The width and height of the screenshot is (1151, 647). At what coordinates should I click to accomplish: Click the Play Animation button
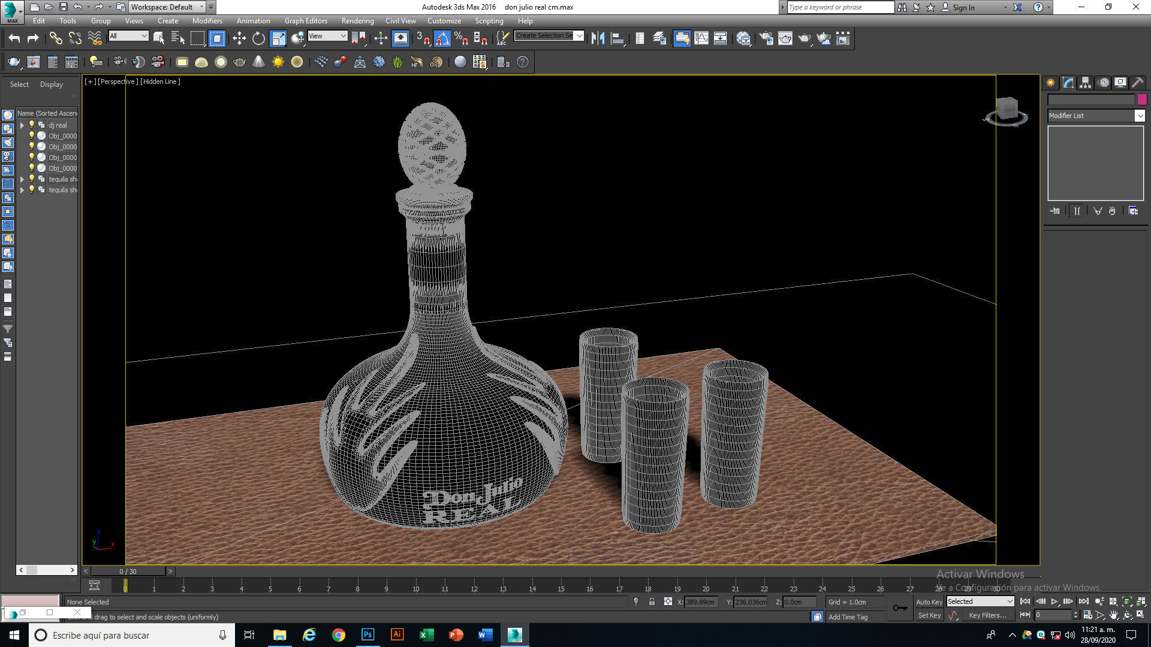click(1054, 601)
